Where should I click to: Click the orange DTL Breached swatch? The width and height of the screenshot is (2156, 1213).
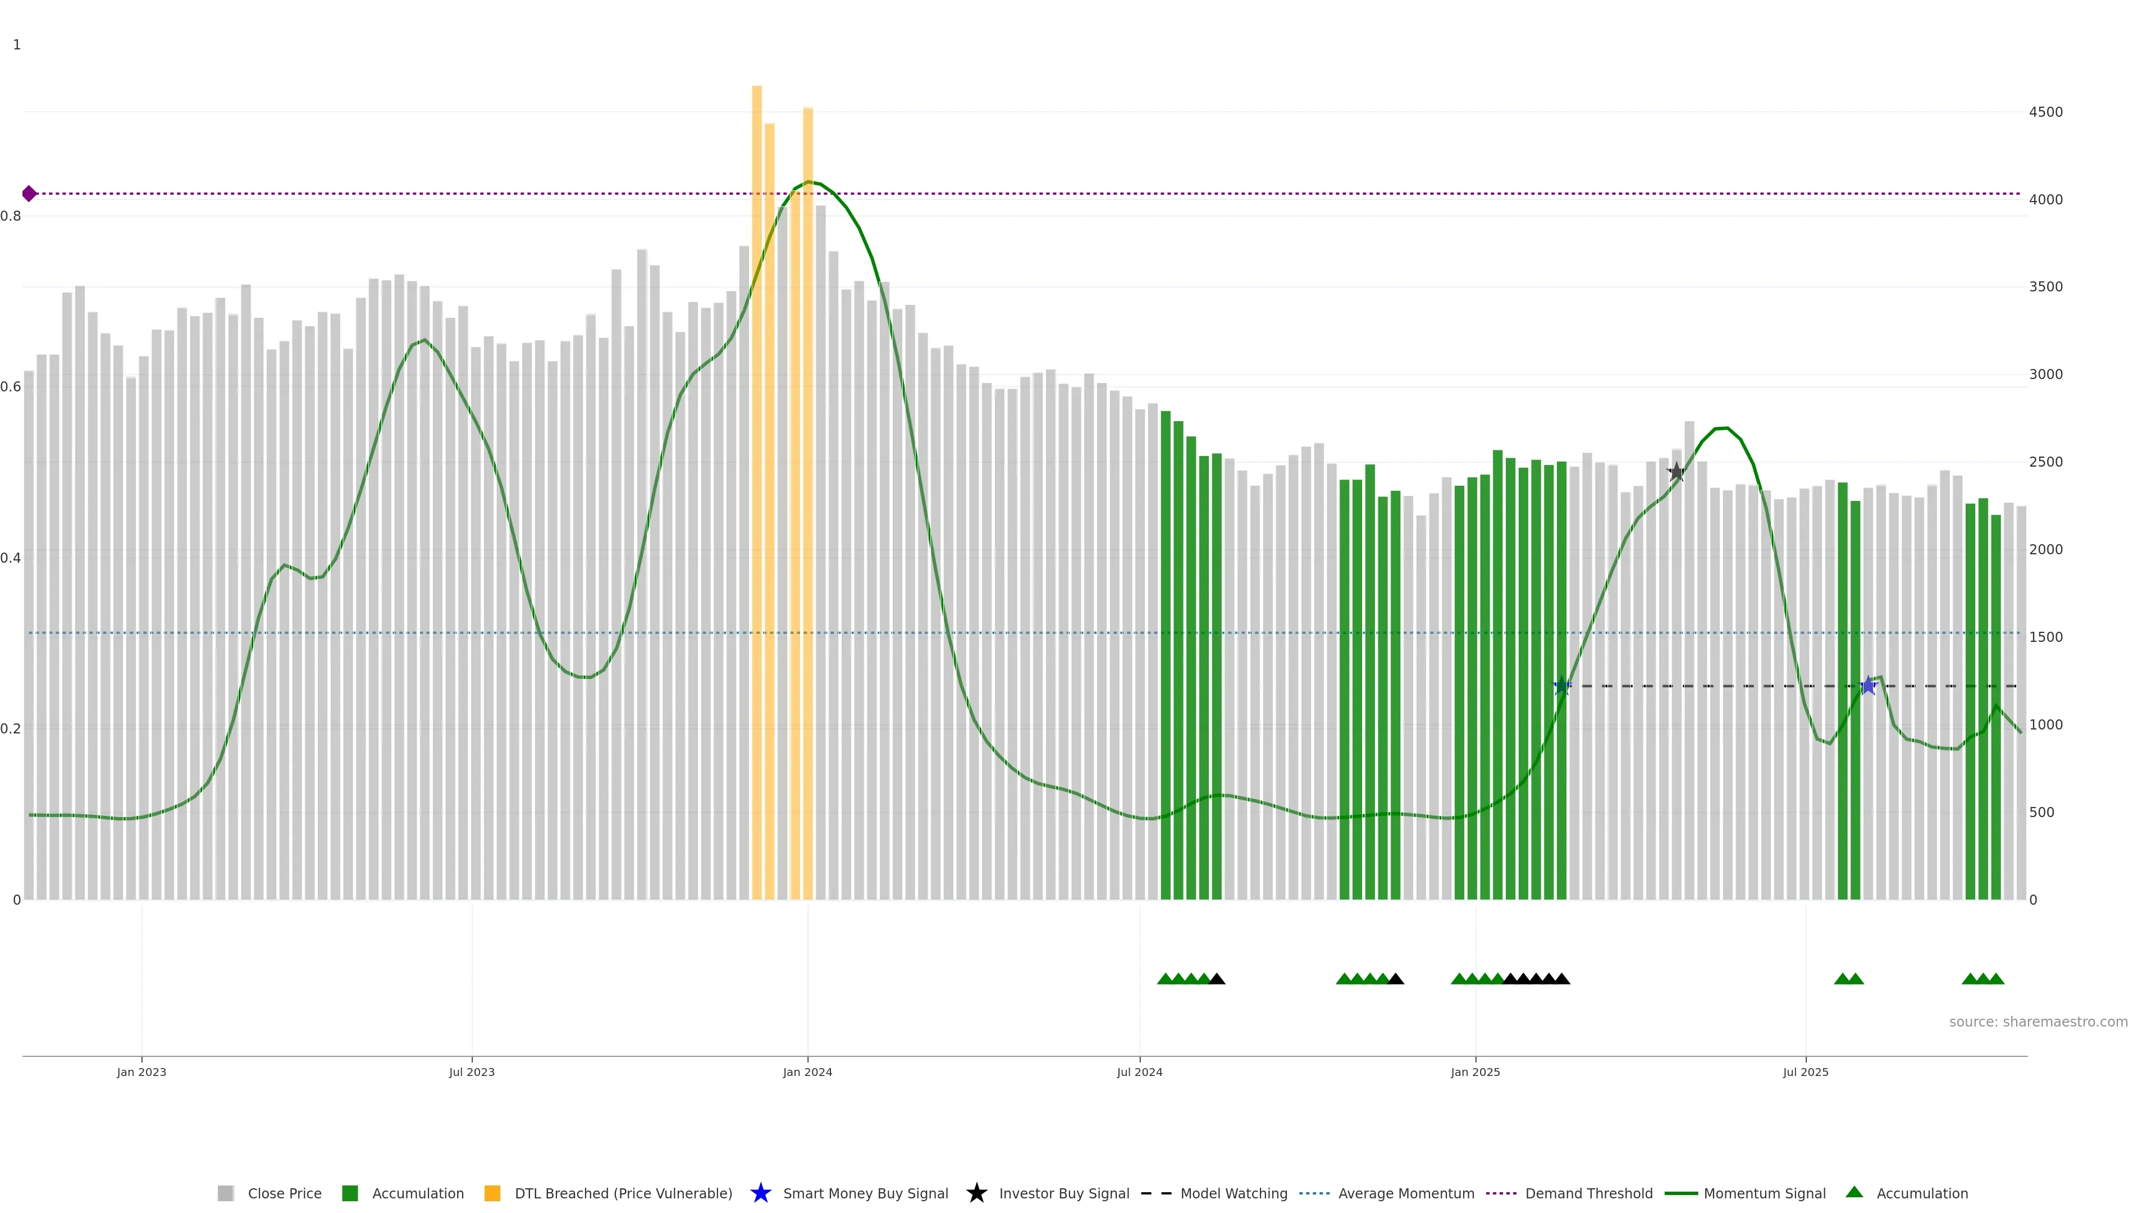[492, 1193]
